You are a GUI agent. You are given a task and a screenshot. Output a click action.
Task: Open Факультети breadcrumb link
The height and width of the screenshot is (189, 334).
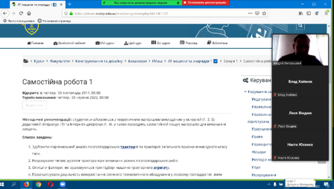[x=60, y=61]
